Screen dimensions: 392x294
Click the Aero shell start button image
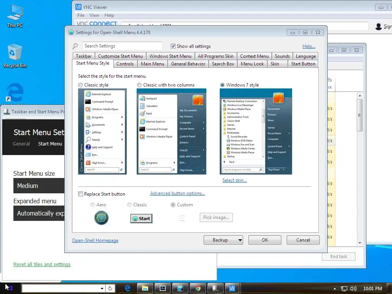point(101,218)
